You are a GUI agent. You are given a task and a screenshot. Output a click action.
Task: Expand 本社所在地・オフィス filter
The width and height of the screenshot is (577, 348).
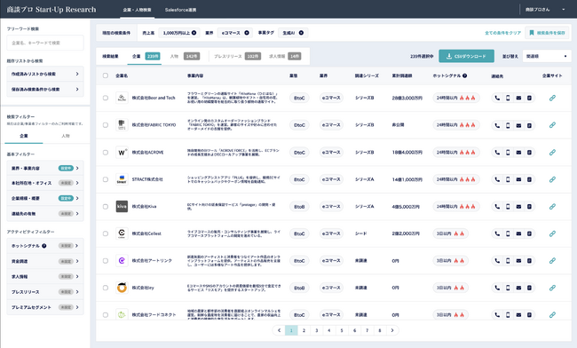point(45,183)
